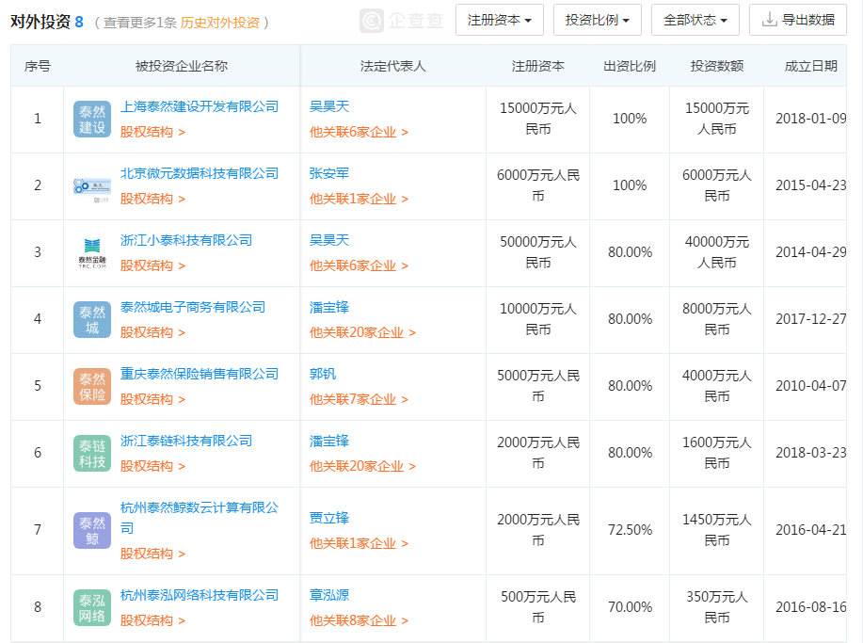View 他关联8家企业 for 章泓源
The image size is (863, 643).
point(359,620)
